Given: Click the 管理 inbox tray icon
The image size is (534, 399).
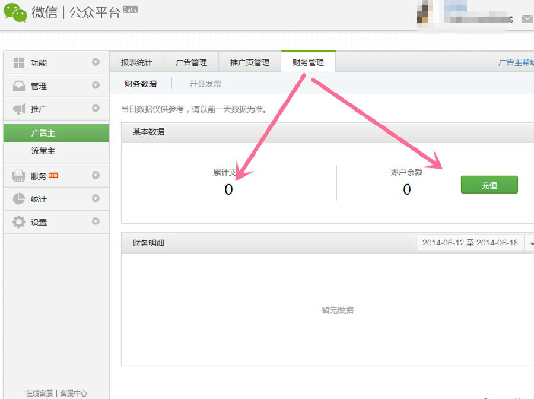Looking at the screenshot, I should point(19,86).
